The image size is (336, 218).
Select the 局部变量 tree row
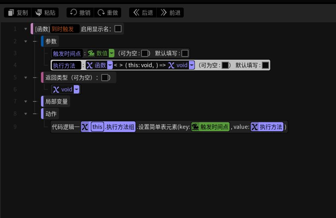pyautogui.click(x=55, y=101)
